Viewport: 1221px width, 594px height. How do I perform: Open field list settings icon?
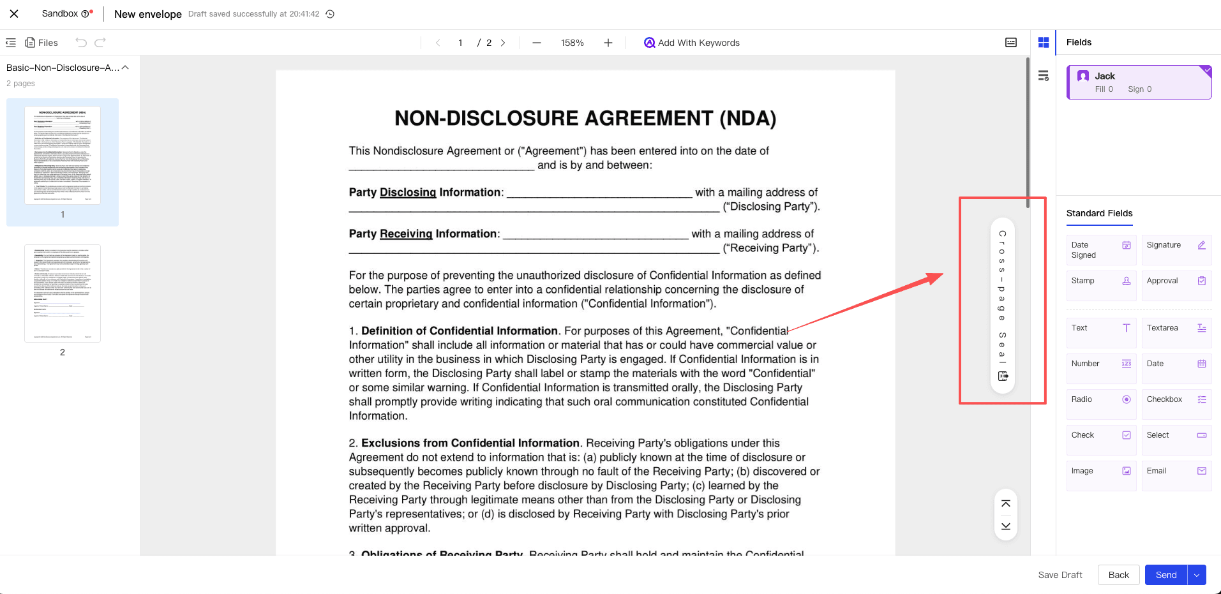click(1043, 76)
